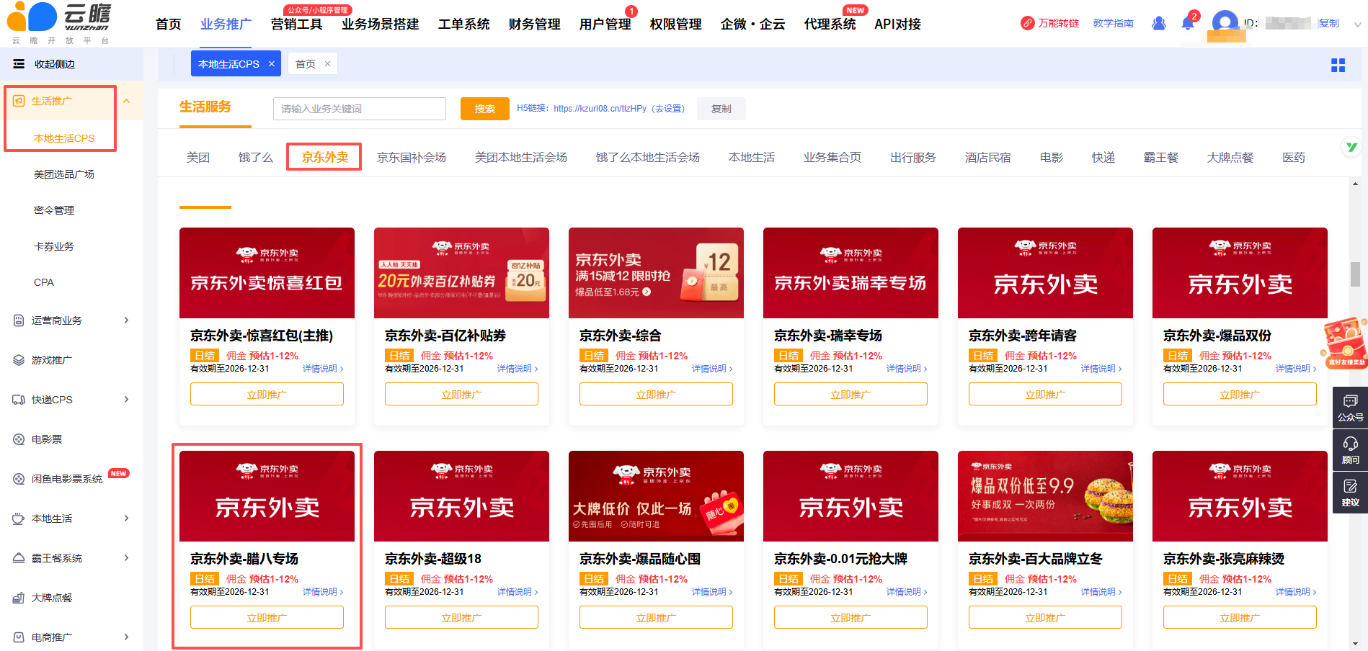Click the grid layout icon

1338,66
